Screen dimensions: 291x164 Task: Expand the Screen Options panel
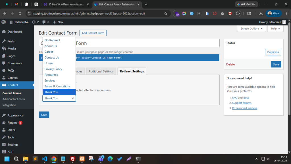point(251,28)
